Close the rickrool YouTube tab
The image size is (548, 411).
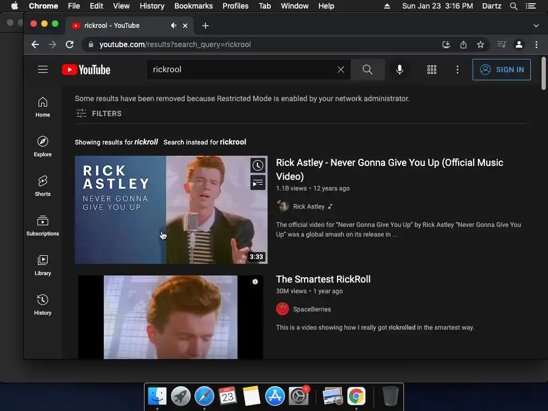coord(185,26)
